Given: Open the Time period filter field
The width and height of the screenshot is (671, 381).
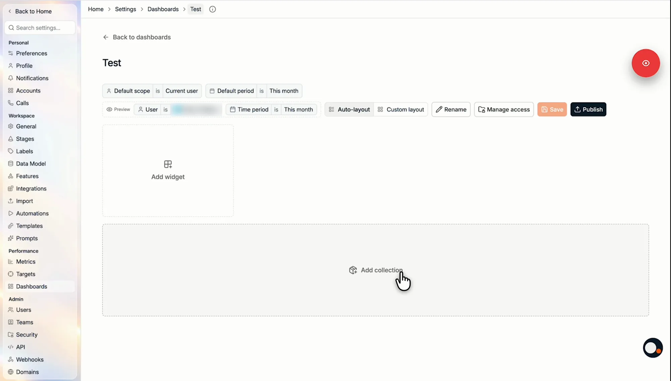Looking at the screenshot, I should click(x=249, y=109).
